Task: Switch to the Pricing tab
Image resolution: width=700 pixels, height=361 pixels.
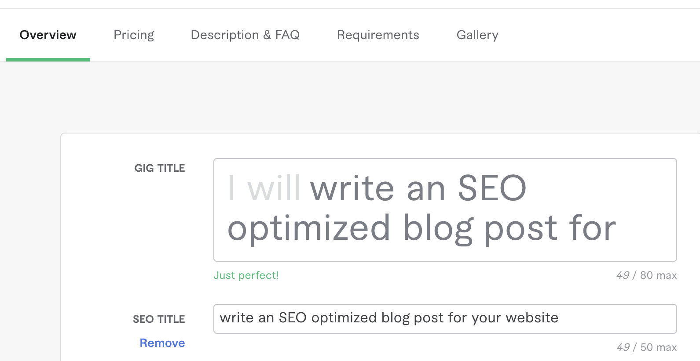Action: [x=134, y=35]
